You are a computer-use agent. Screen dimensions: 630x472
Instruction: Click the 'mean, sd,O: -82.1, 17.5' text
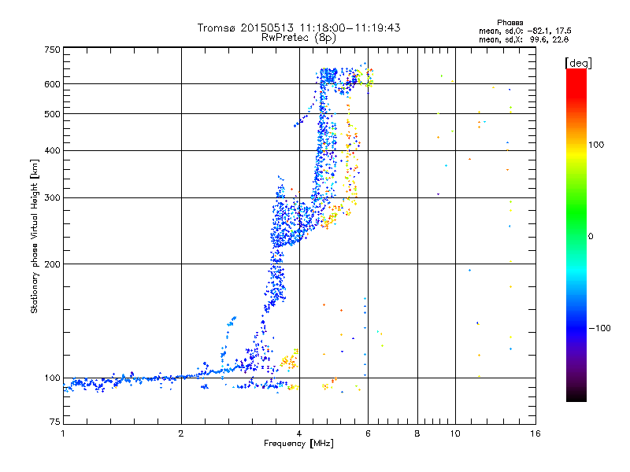(x=524, y=31)
